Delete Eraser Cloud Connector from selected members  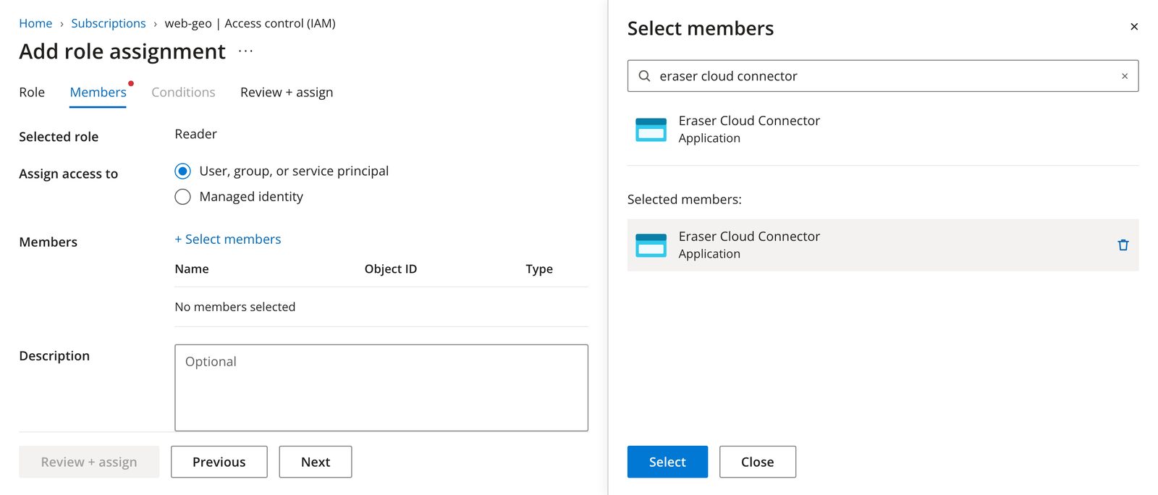point(1123,245)
